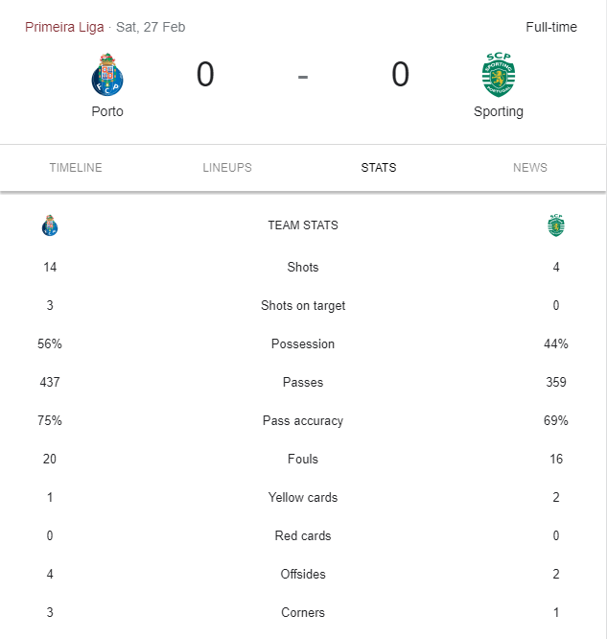Click Porto's 56% possession value

pyautogui.click(x=51, y=344)
